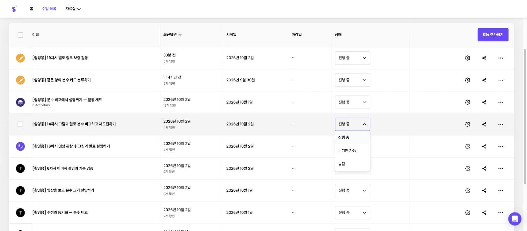Open settings gear for 16차시 영상 관찰 후 row
Screen dimensions: 527x231
point(468,146)
